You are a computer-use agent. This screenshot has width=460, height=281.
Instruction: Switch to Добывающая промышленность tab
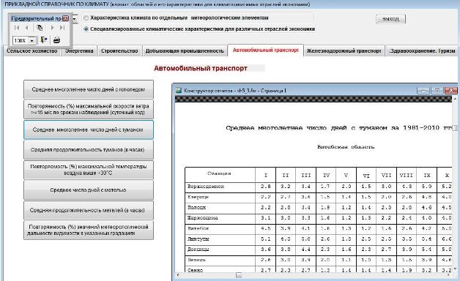(x=185, y=51)
